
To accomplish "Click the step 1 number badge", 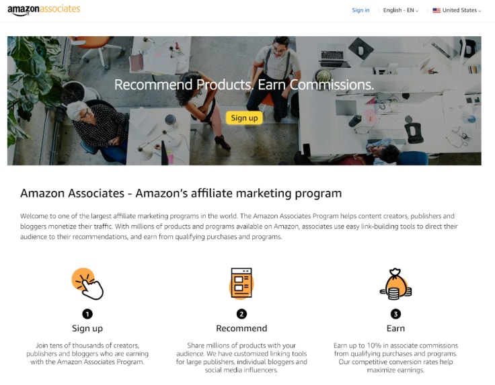I will pos(87,314).
